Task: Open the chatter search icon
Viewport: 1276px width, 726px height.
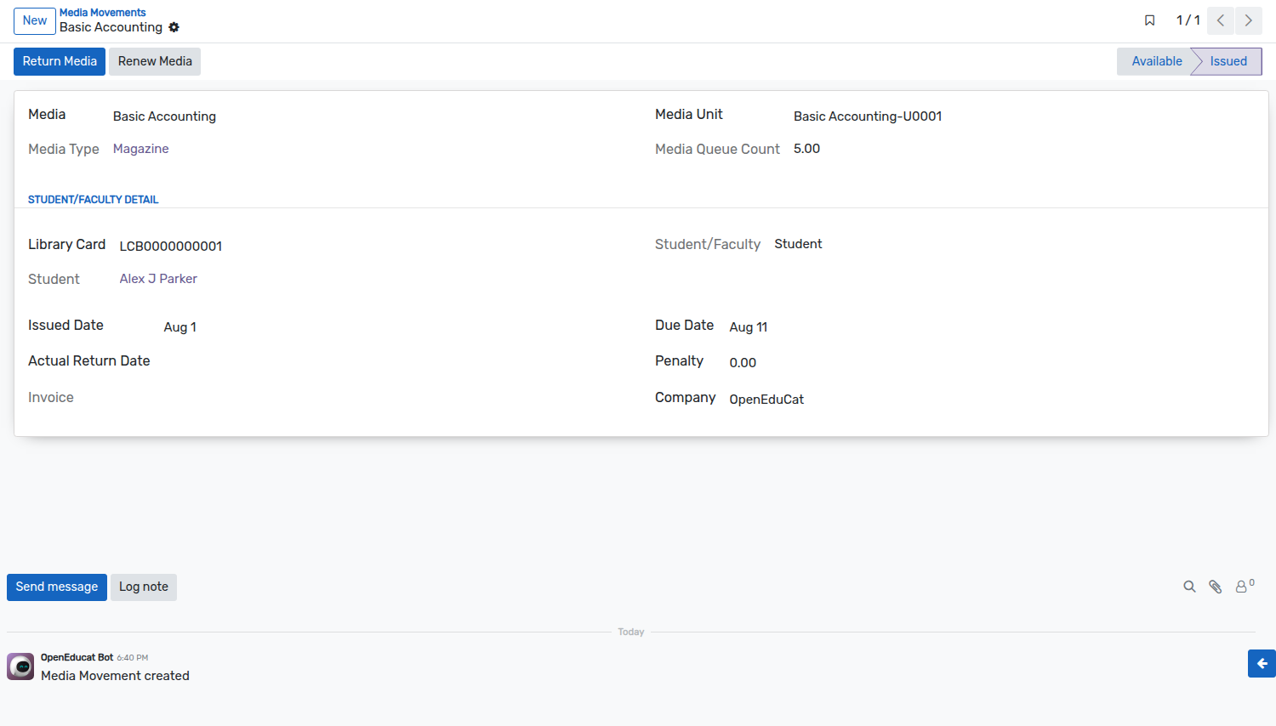Action: tap(1189, 587)
